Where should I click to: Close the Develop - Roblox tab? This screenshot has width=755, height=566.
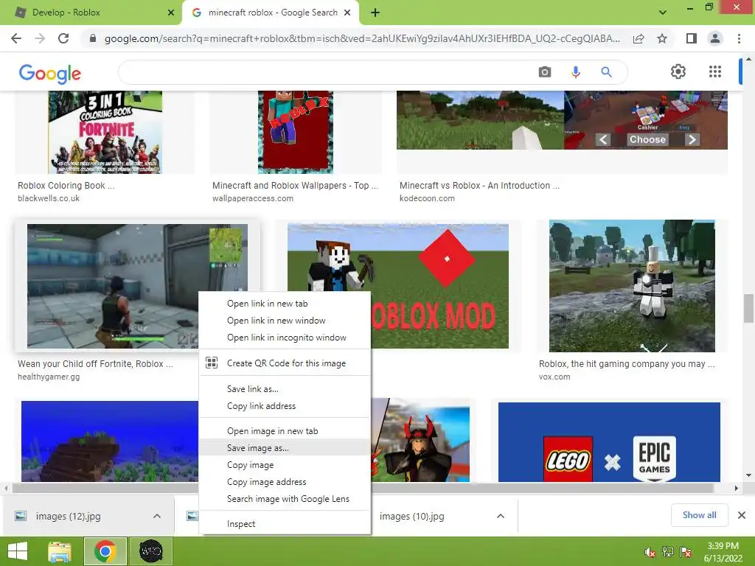tap(171, 13)
